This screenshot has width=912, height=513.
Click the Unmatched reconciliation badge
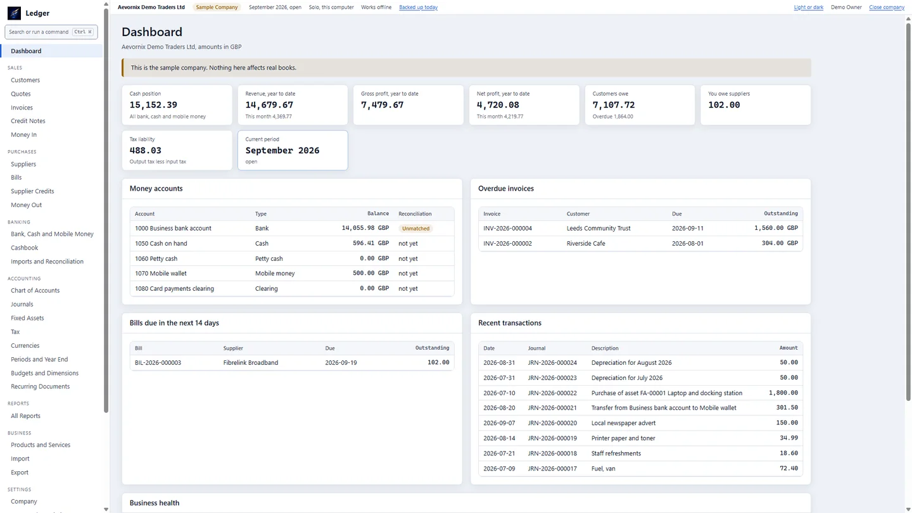[415, 229]
